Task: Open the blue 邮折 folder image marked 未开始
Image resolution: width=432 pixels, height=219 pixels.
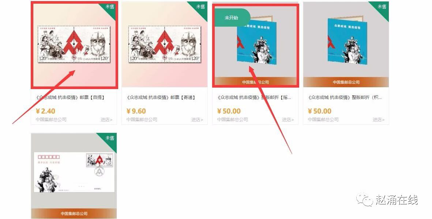Action: click(x=255, y=44)
